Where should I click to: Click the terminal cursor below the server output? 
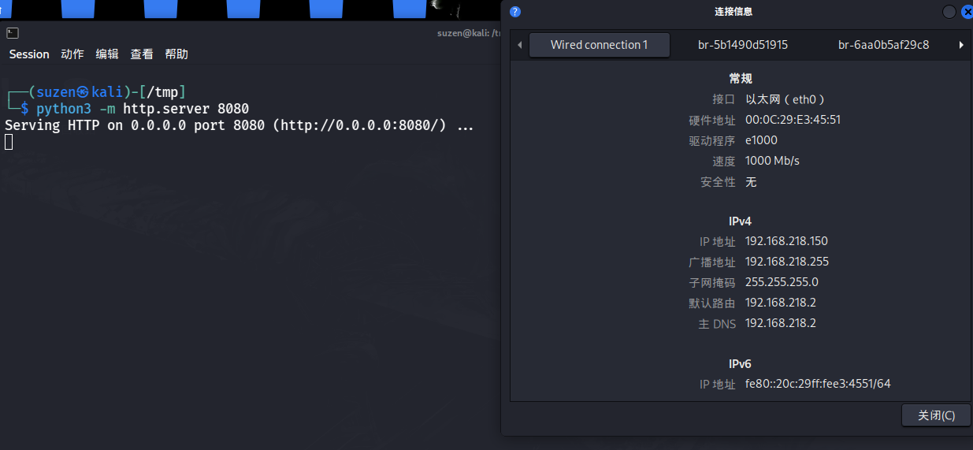pyautogui.click(x=9, y=142)
